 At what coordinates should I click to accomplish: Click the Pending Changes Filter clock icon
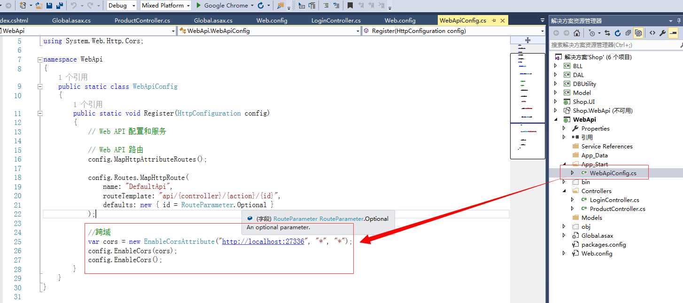click(592, 33)
